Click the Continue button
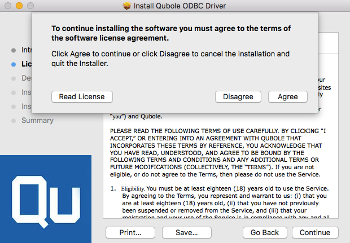The height and width of the screenshot is (243, 350). tap(315, 232)
